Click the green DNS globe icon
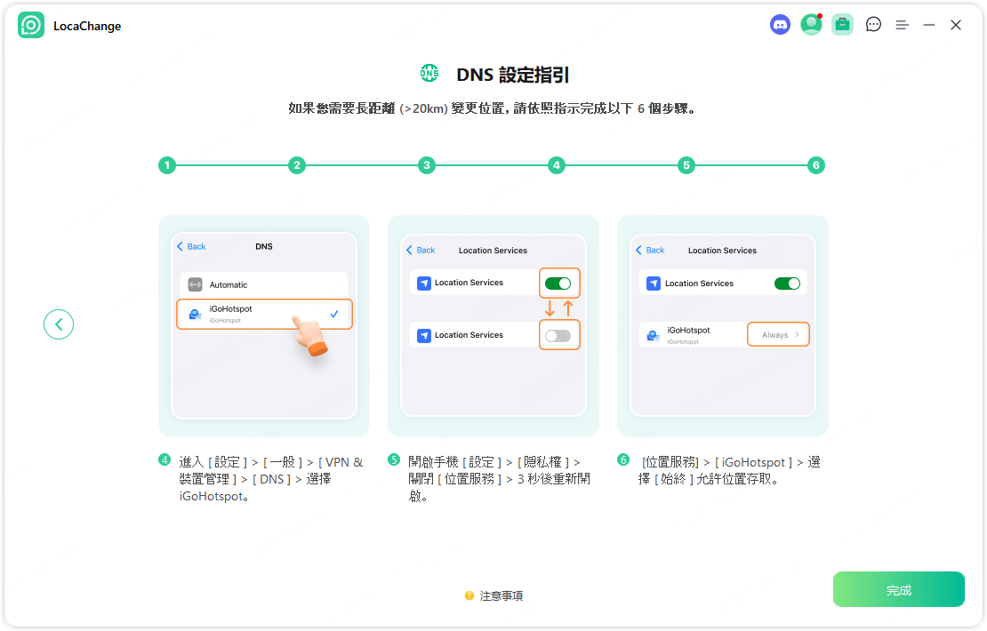This screenshot has width=987, height=631. [429, 74]
